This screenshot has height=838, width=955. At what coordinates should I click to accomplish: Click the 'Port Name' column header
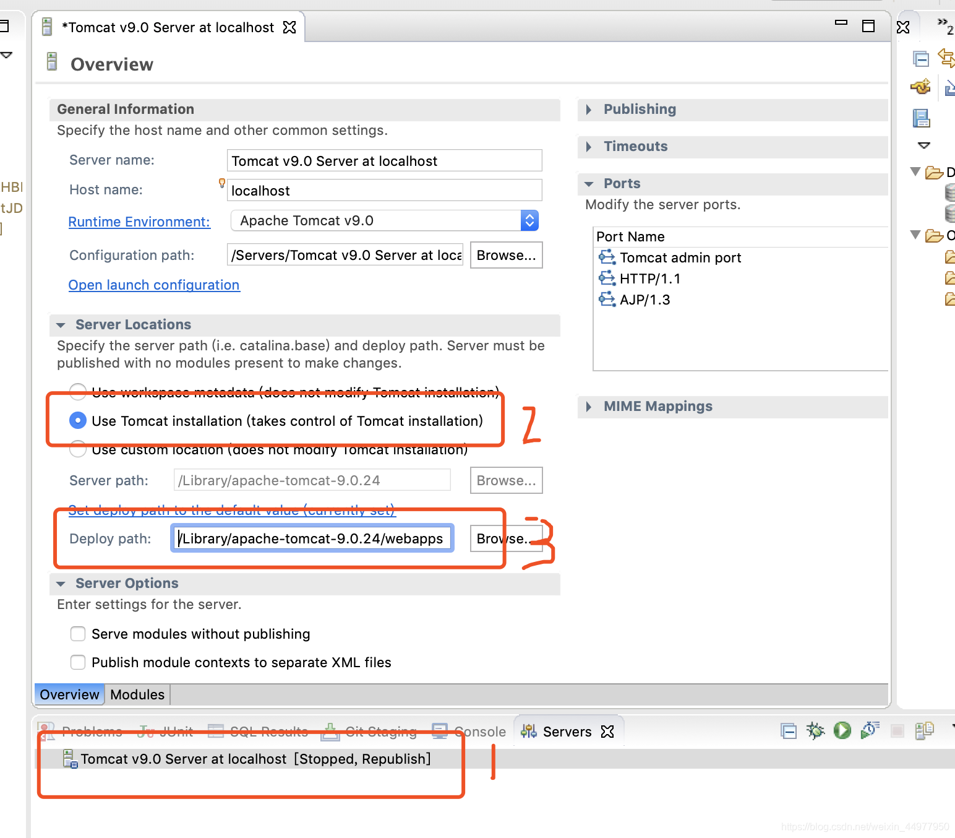point(630,236)
